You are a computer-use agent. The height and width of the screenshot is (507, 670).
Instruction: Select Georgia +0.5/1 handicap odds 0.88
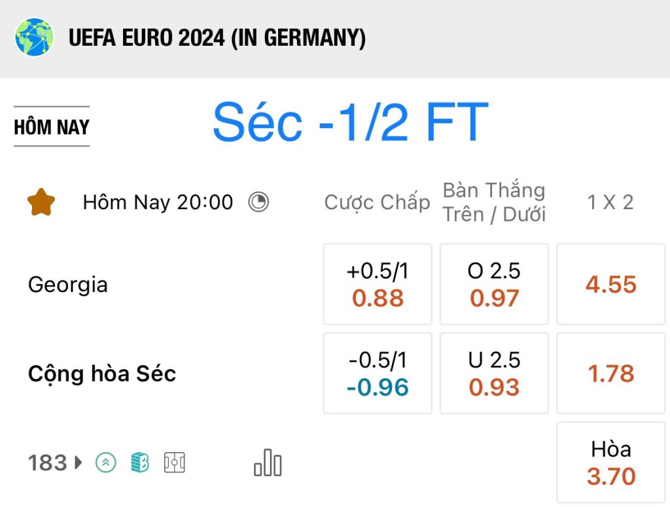[378, 284]
